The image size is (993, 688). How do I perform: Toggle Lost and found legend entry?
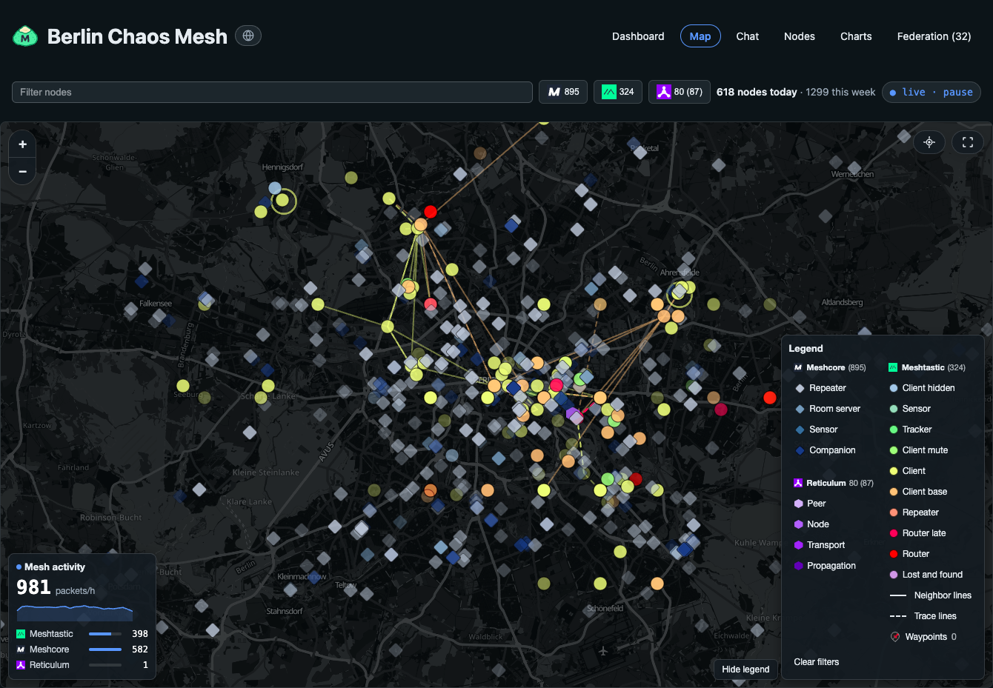pos(926,575)
